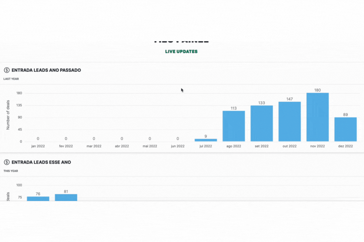This screenshot has width=364, height=242.
Task: Click the jun 2022 axis label
Action: 178,146
